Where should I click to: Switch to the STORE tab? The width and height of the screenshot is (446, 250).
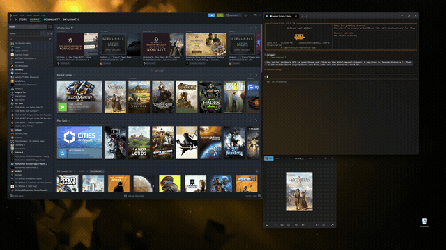point(23,19)
